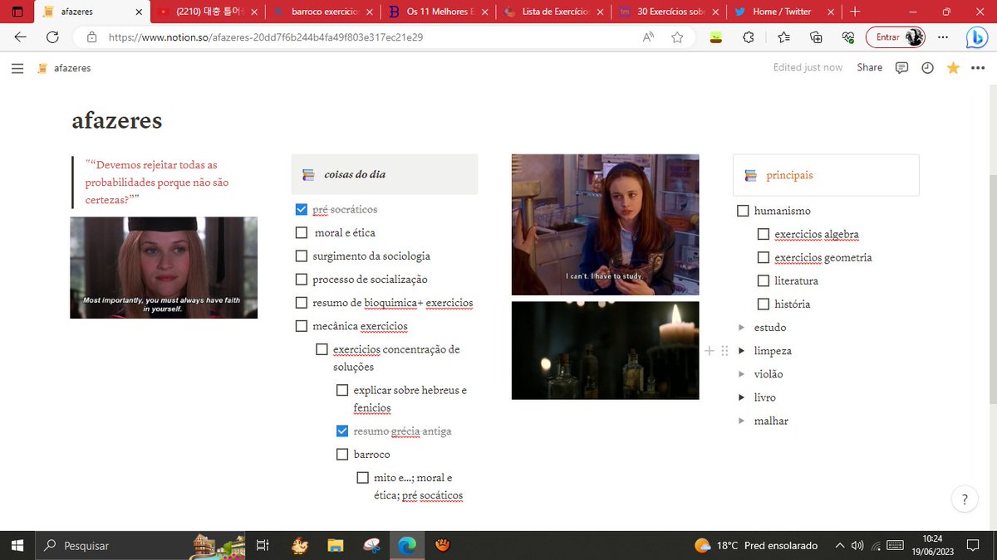Image resolution: width=997 pixels, height=560 pixels.
Task: Click the weather widget 18°C Pred ensolarado
Action: pyautogui.click(x=756, y=545)
